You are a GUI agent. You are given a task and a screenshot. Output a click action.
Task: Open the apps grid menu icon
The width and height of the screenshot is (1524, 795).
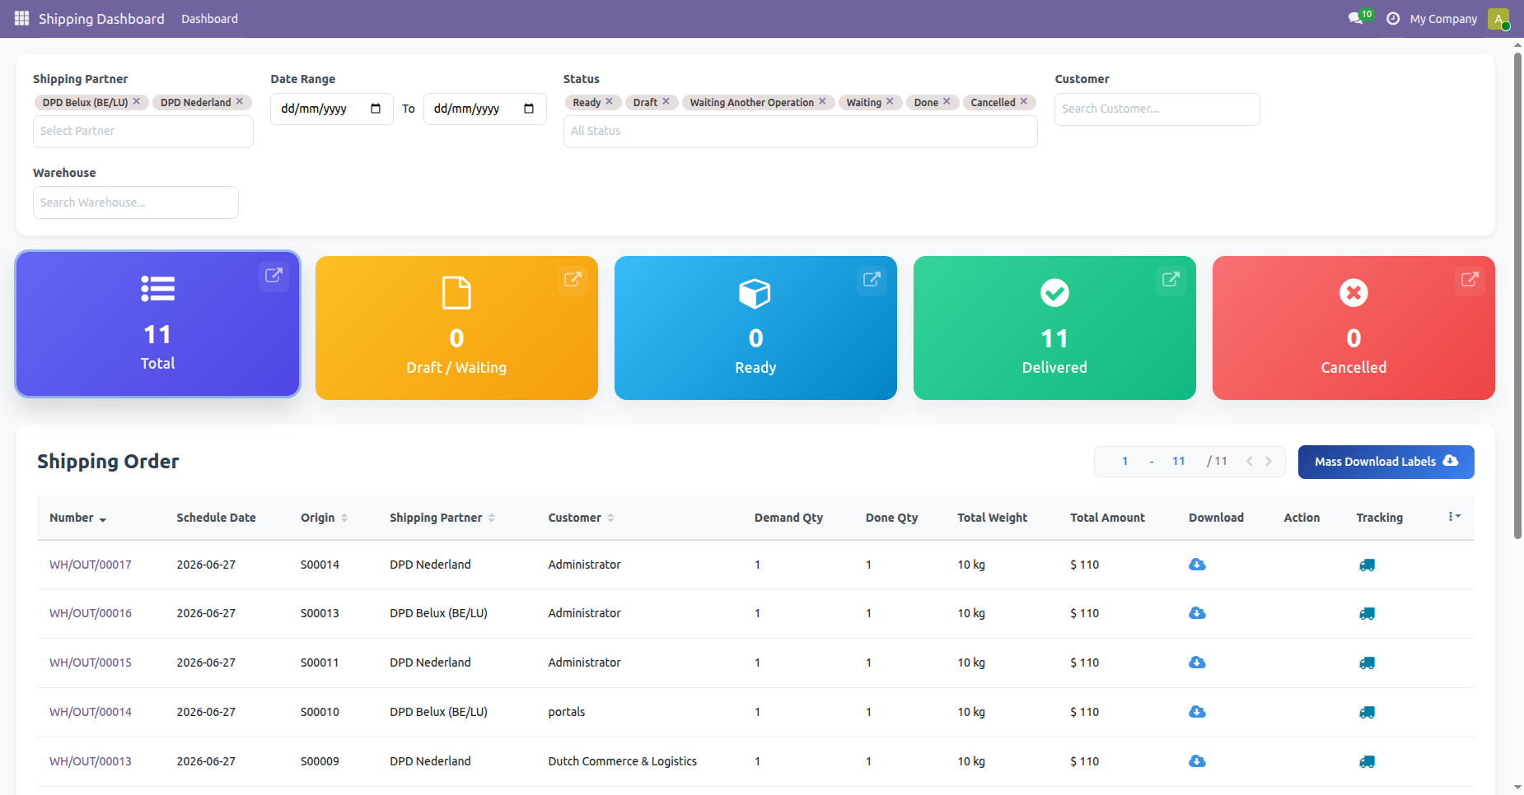point(21,18)
